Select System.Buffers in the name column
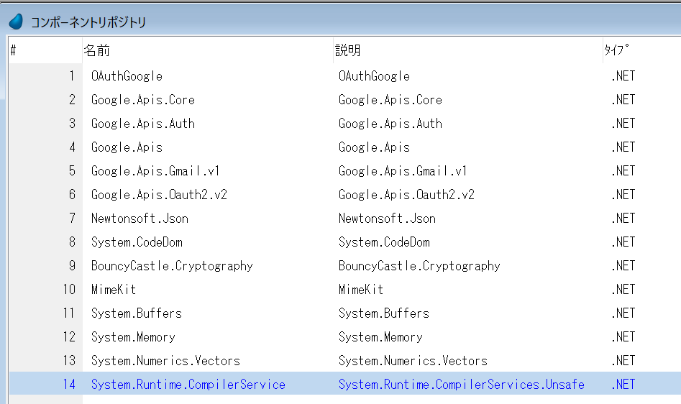Viewport: 681px width, 404px height. 136,313
